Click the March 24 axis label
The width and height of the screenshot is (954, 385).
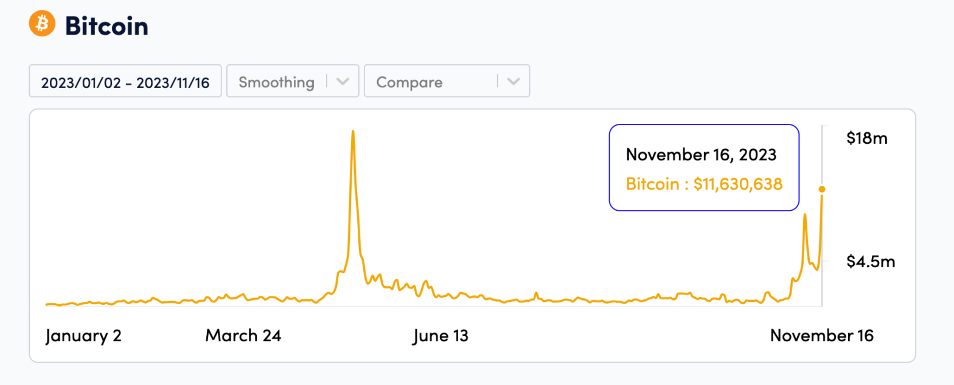(244, 335)
